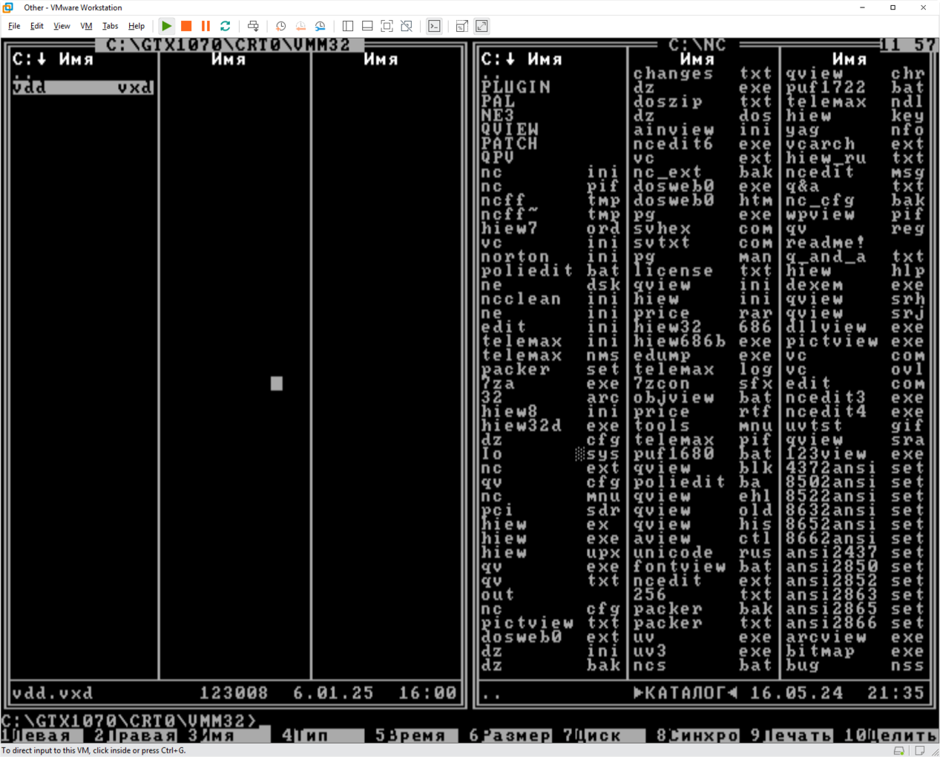This screenshot has width=940, height=757.
Task: Shut down the guest with the orange stop icon
Action: 186,26
